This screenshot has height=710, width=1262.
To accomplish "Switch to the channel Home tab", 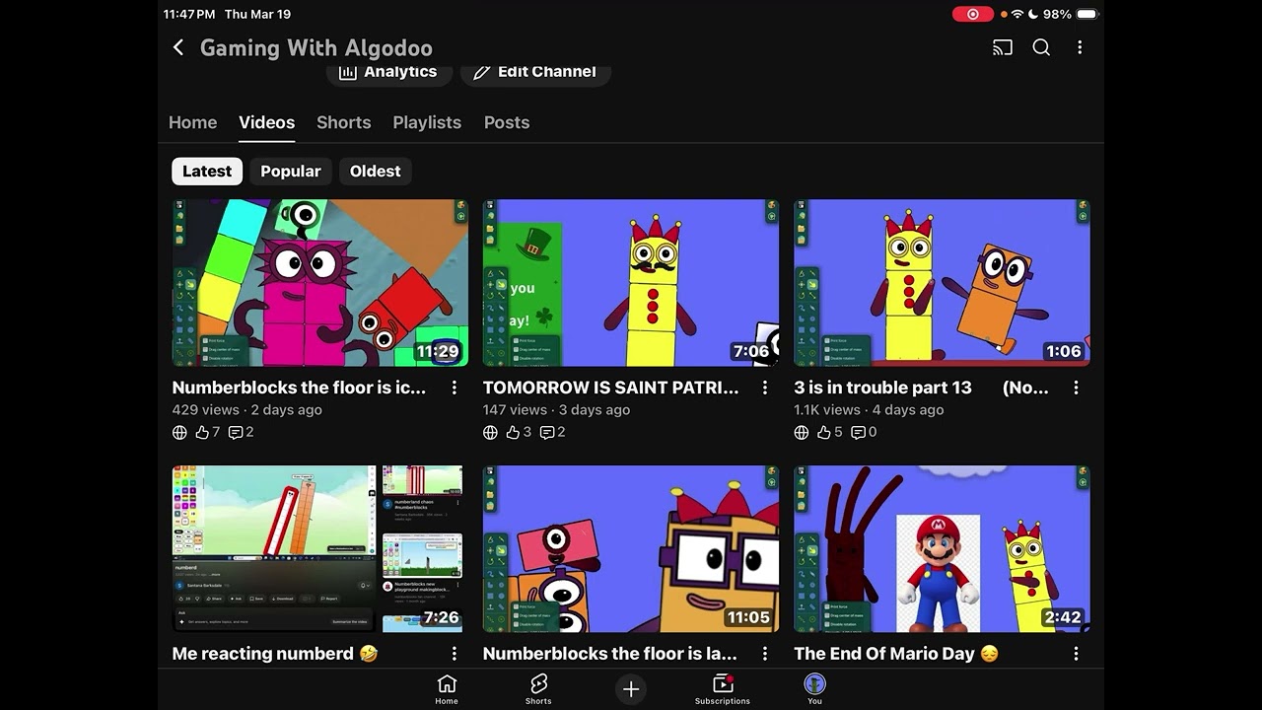I will 193,122.
